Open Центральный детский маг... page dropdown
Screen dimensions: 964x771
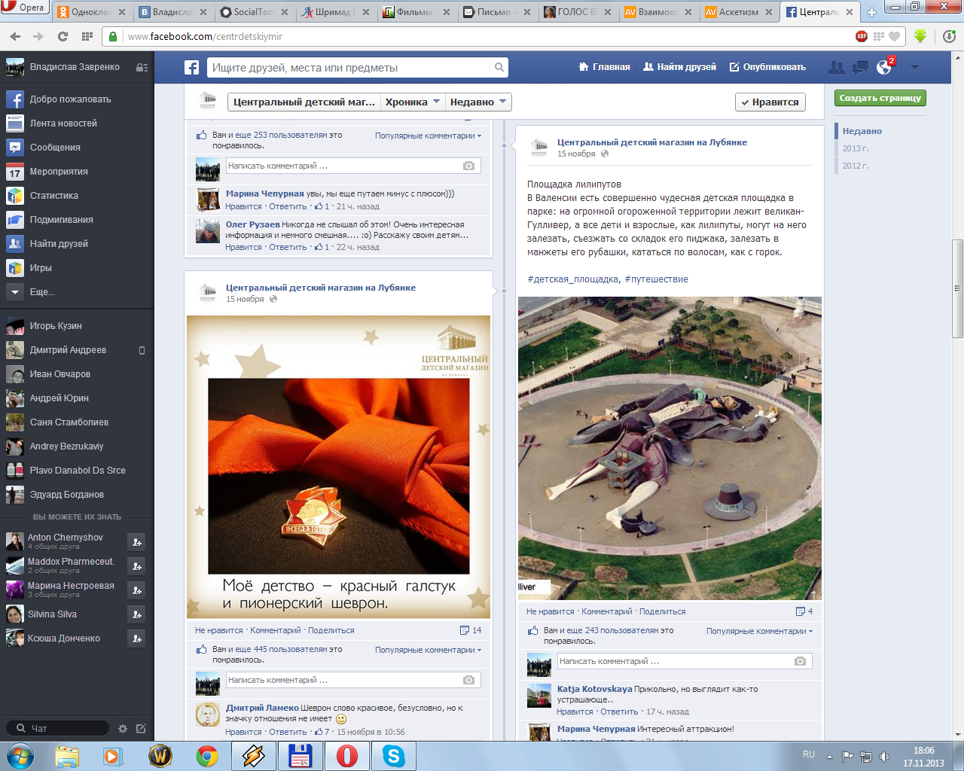(304, 102)
